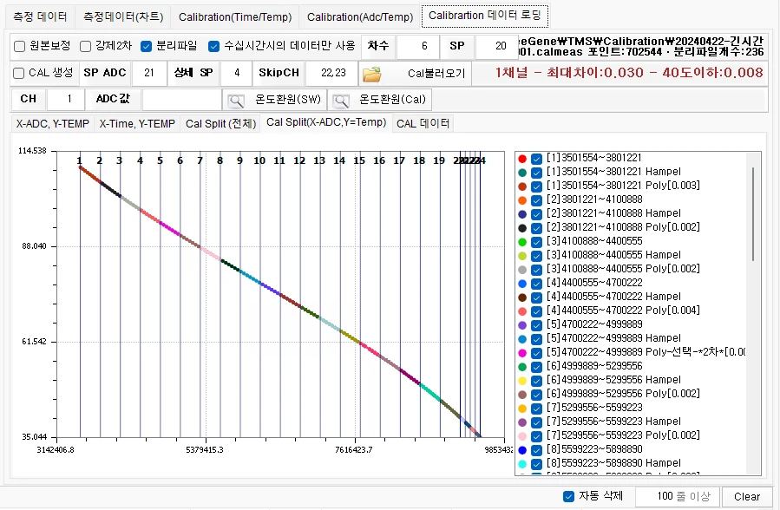Enable the CAL 생성 checkbox
The width and height of the screenshot is (780, 510).
18,73
